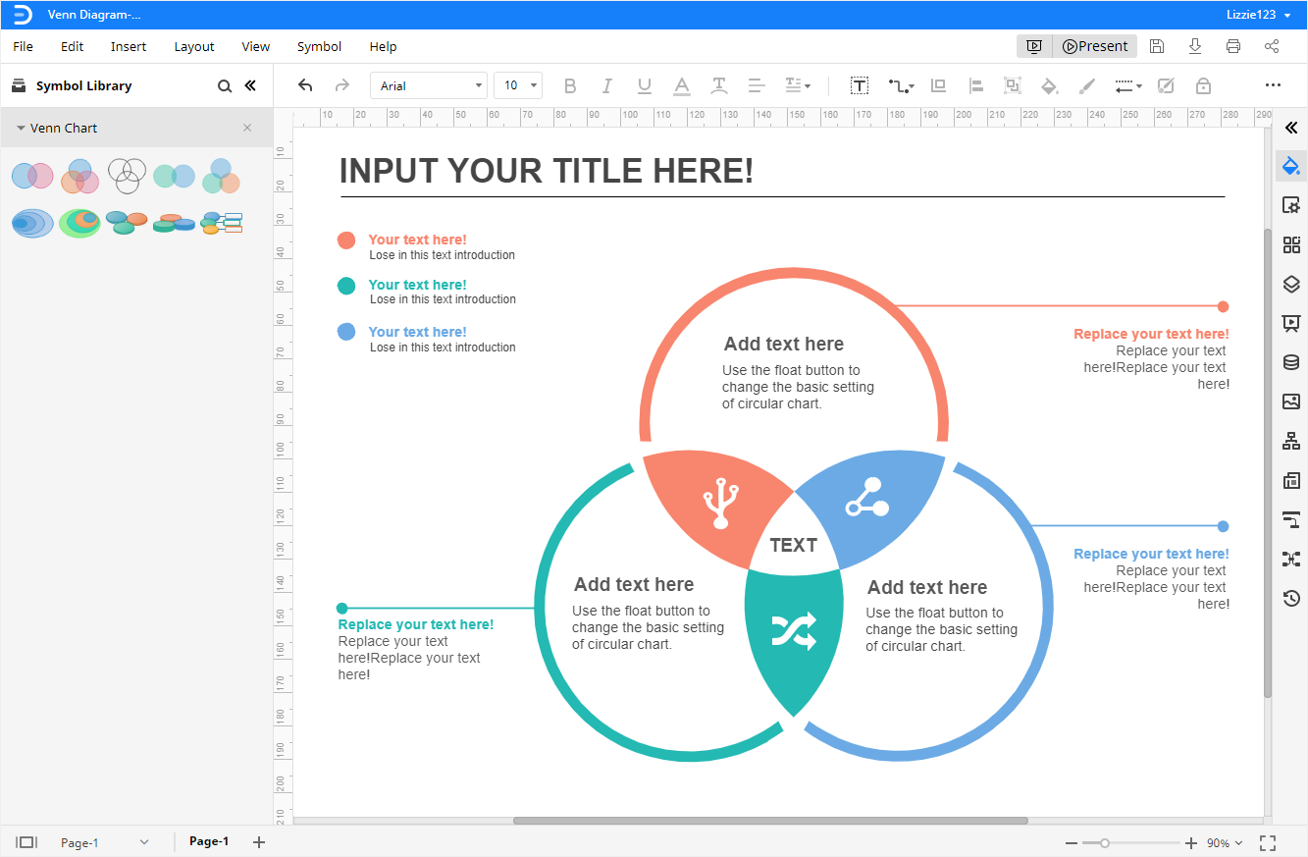The width and height of the screenshot is (1308, 857).
Task: Open the font color picker
Action: click(x=681, y=85)
